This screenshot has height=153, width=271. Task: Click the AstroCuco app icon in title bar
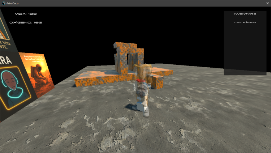pos(3,3)
